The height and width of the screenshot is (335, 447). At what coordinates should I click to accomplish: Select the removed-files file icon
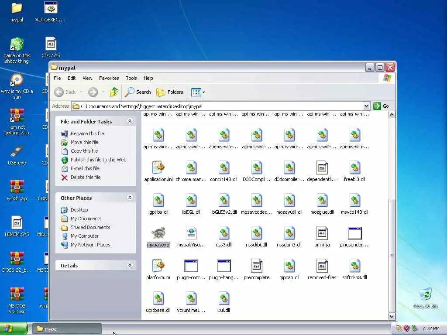point(322,266)
